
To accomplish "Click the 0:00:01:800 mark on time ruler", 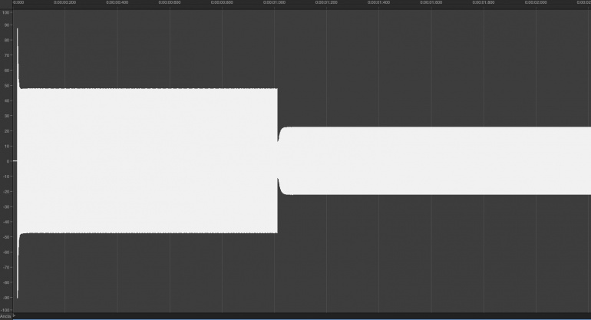I will pyautogui.click(x=484, y=2).
